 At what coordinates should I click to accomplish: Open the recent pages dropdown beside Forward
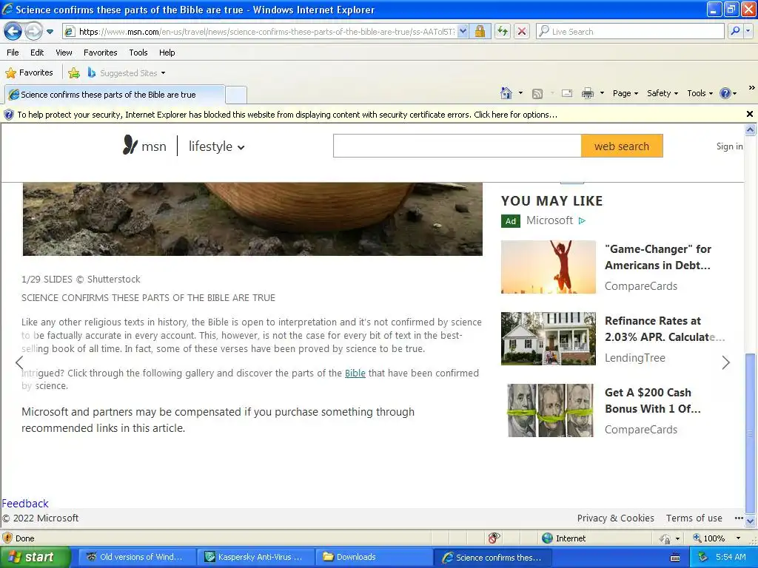tap(50, 32)
